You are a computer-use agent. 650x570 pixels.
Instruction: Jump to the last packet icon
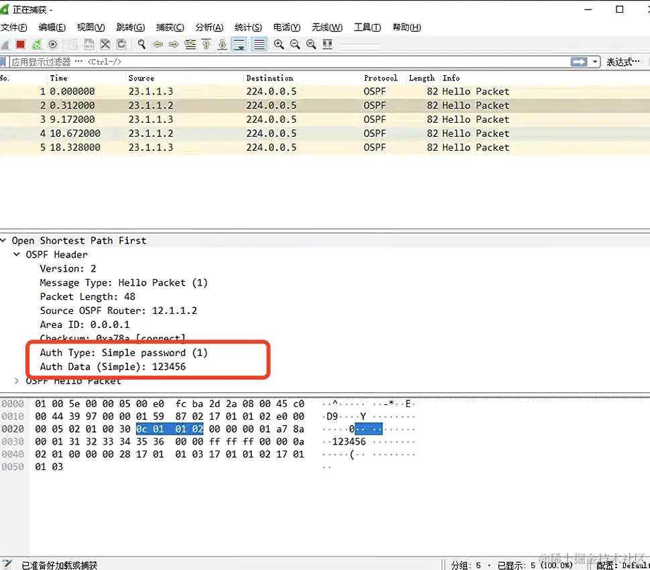click(222, 44)
